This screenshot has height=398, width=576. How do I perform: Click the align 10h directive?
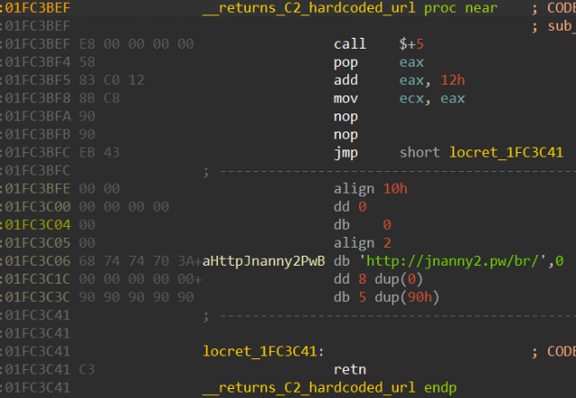tap(370, 189)
